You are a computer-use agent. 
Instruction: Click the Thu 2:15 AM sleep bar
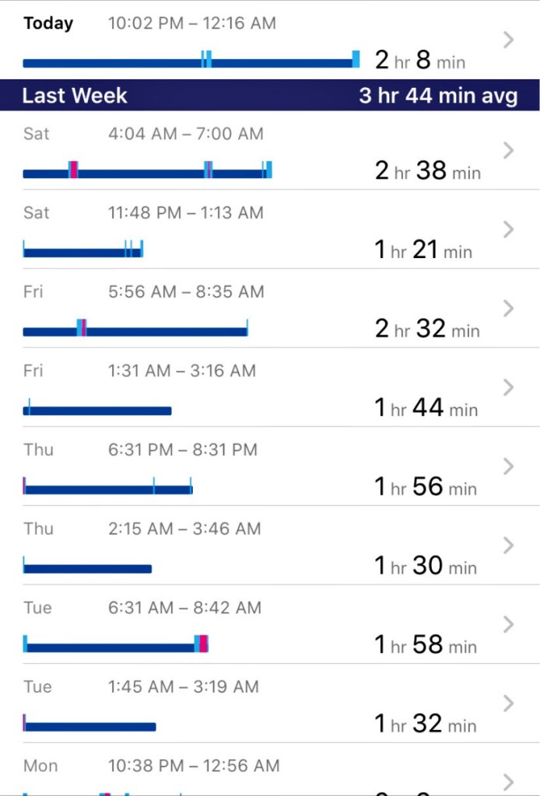pos(87,568)
